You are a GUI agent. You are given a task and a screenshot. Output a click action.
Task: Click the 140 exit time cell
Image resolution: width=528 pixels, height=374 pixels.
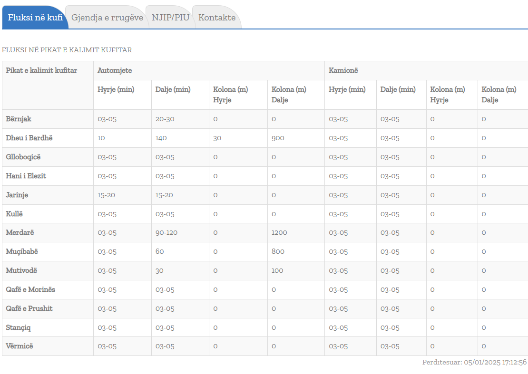(x=161, y=138)
